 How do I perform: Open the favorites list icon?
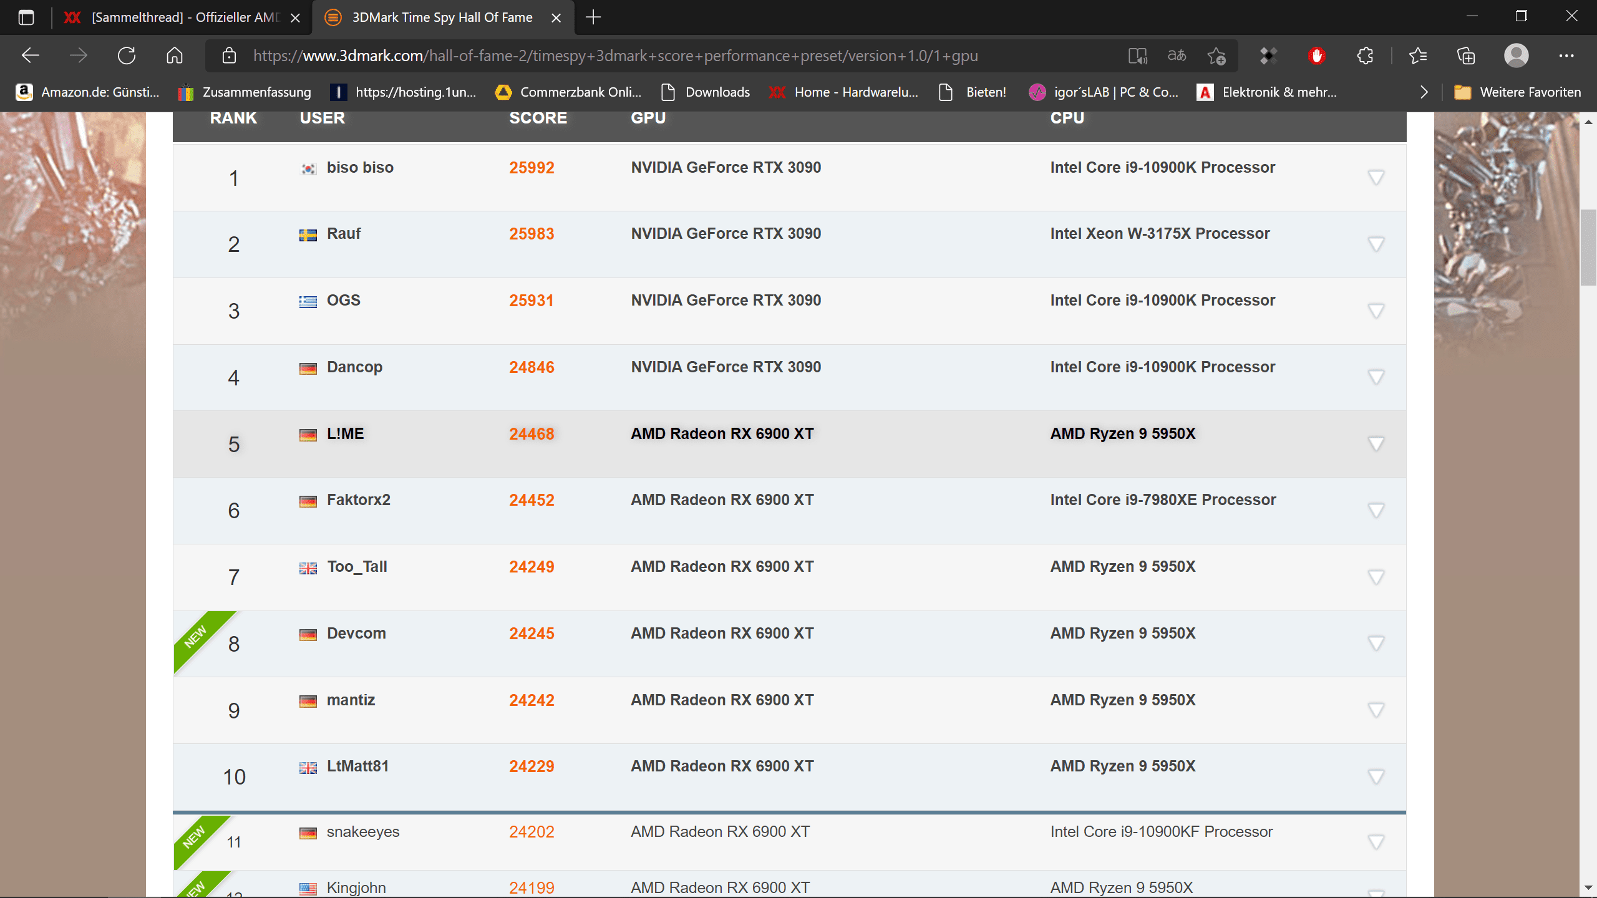tap(1418, 56)
